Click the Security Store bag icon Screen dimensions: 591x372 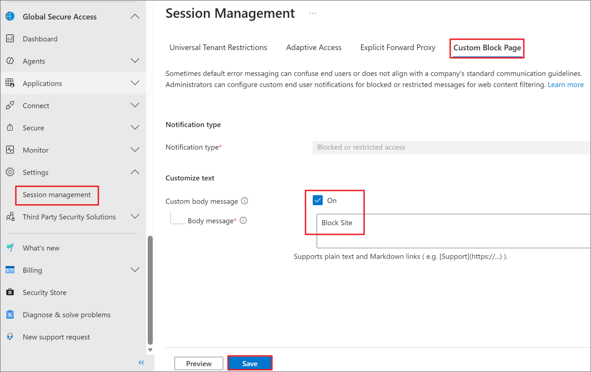click(10, 292)
